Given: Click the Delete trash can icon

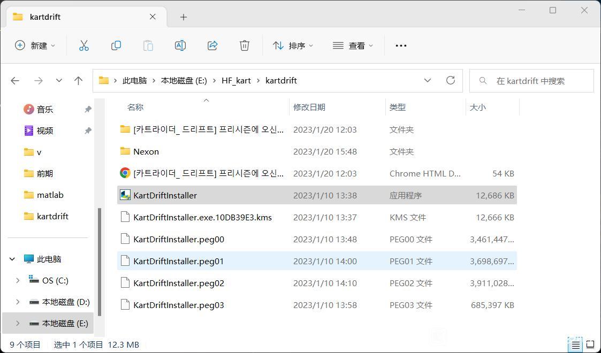Looking at the screenshot, I should 245,45.
